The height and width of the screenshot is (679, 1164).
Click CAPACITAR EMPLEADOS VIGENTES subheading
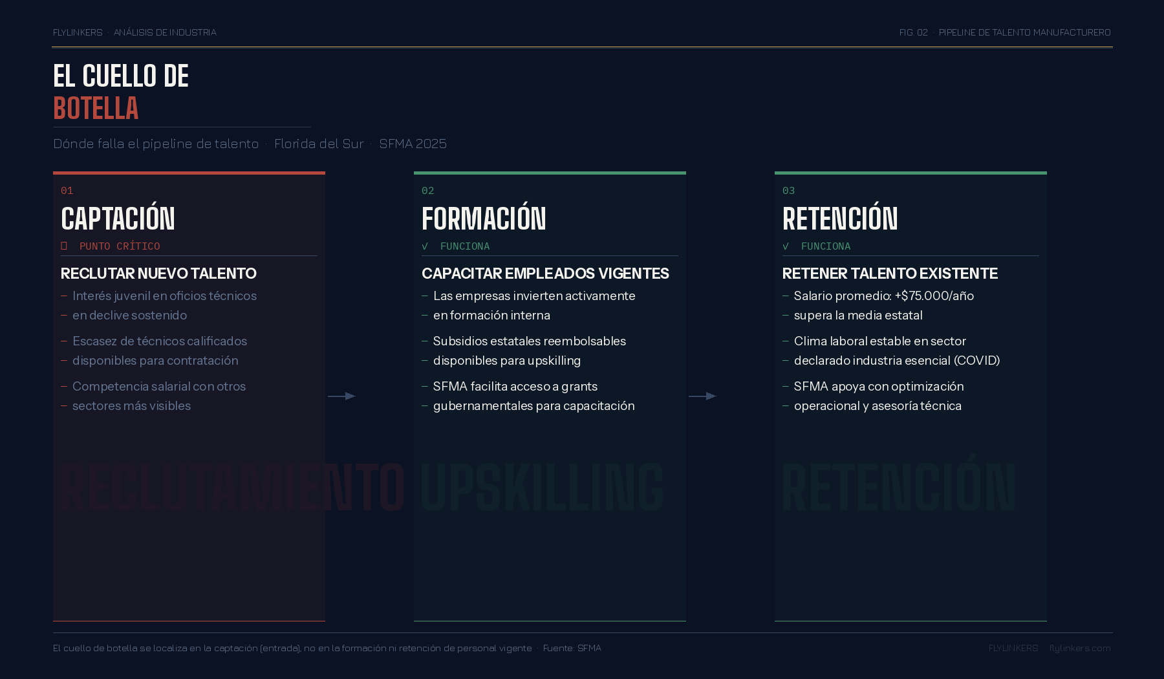(x=545, y=274)
